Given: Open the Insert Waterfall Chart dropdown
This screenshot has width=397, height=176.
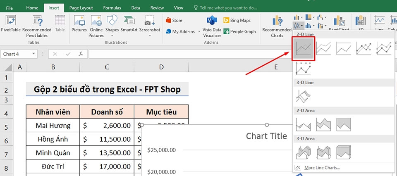Looking at the screenshot, I should click(x=322, y=17).
